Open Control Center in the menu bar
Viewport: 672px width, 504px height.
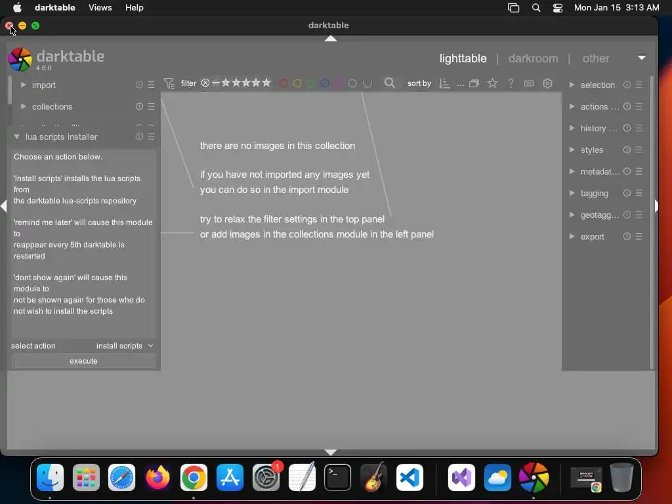coord(558,8)
